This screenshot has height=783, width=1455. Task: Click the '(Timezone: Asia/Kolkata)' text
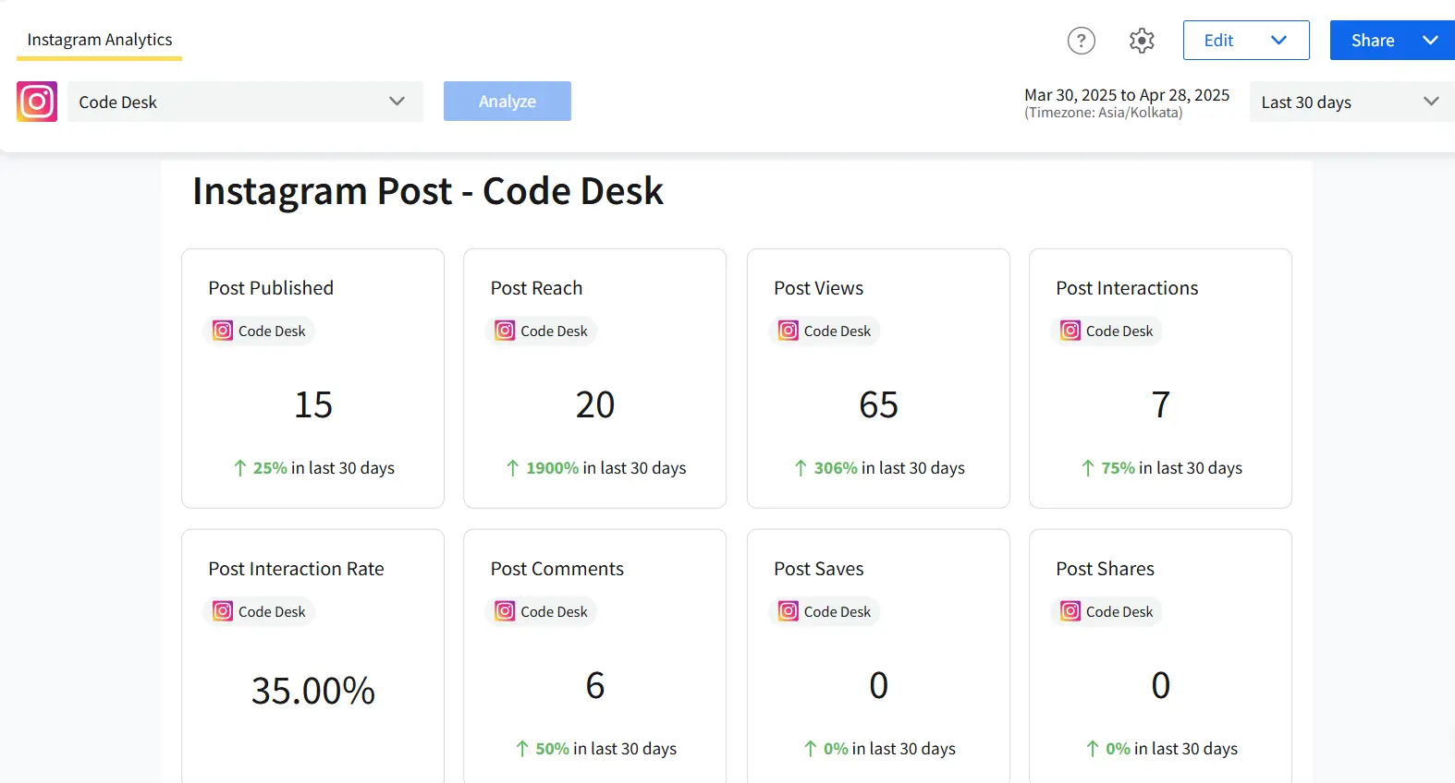click(1104, 113)
